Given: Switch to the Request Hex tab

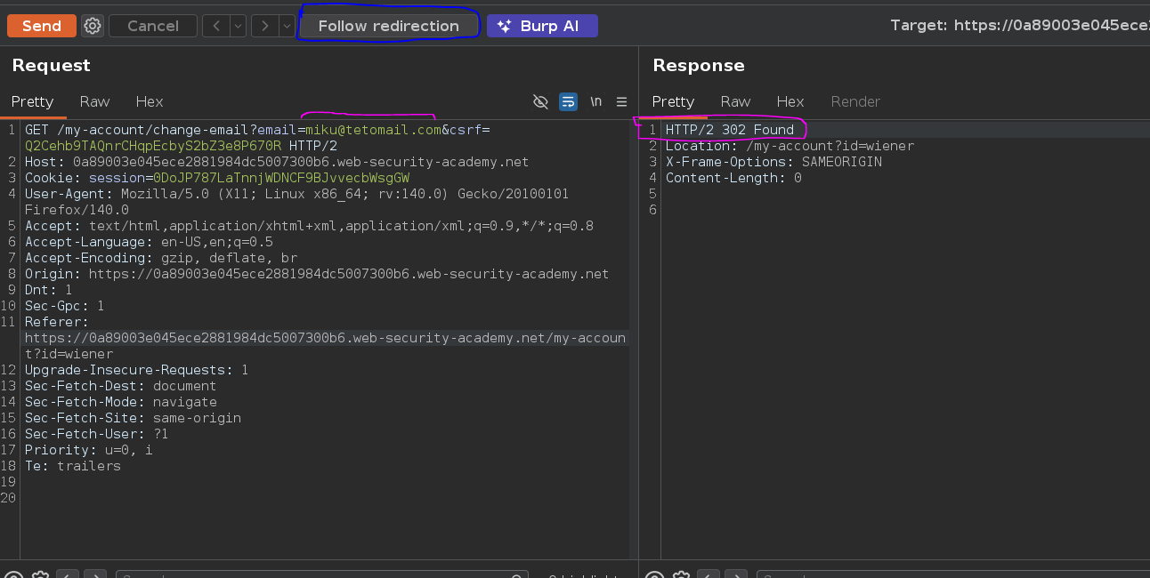Looking at the screenshot, I should (x=150, y=101).
